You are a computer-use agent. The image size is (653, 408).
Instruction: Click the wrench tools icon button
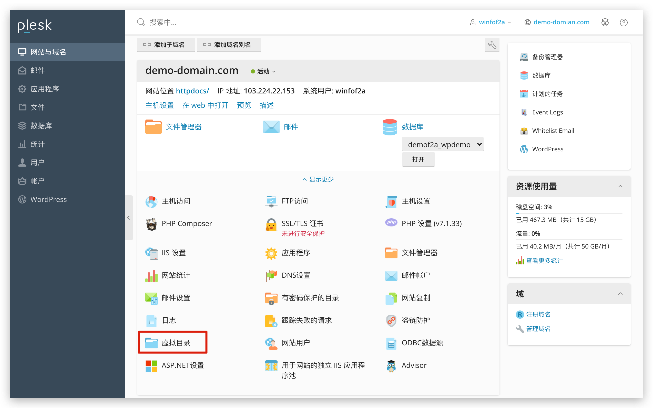tap(492, 45)
